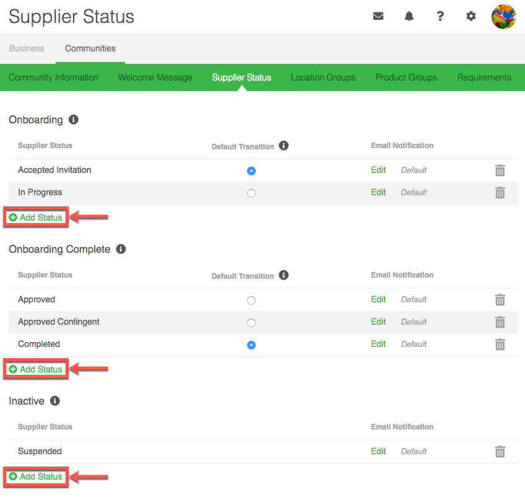525x500 pixels.
Task: Click the info icon next to Onboarding Complete
Action: pyautogui.click(x=121, y=249)
